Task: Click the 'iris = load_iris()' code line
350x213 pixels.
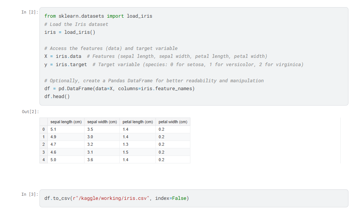Action: tap(69, 32)
